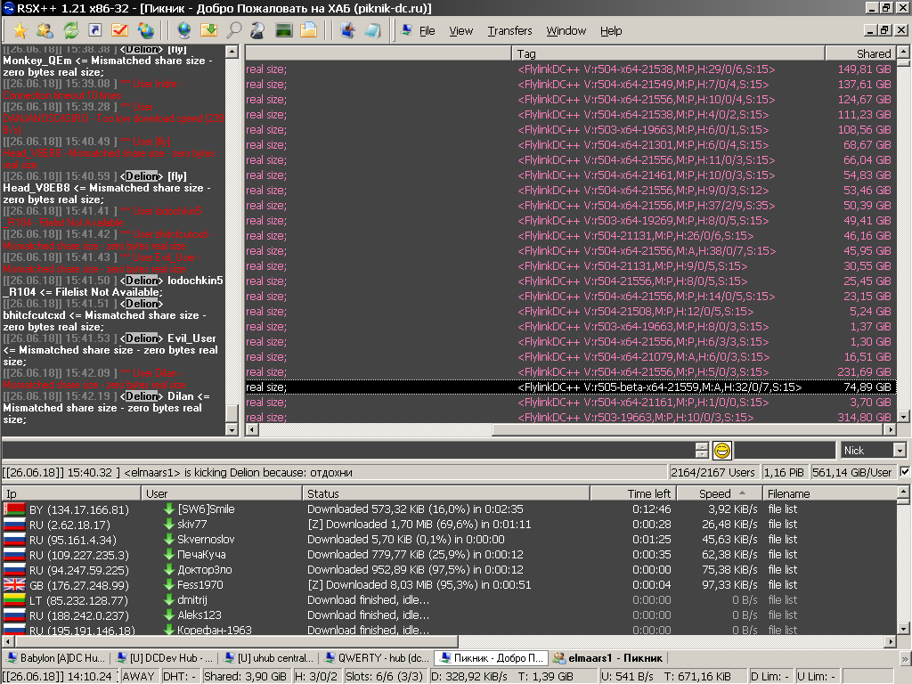Switch to elmaars1 - Пикник private tab

[607, 658]
